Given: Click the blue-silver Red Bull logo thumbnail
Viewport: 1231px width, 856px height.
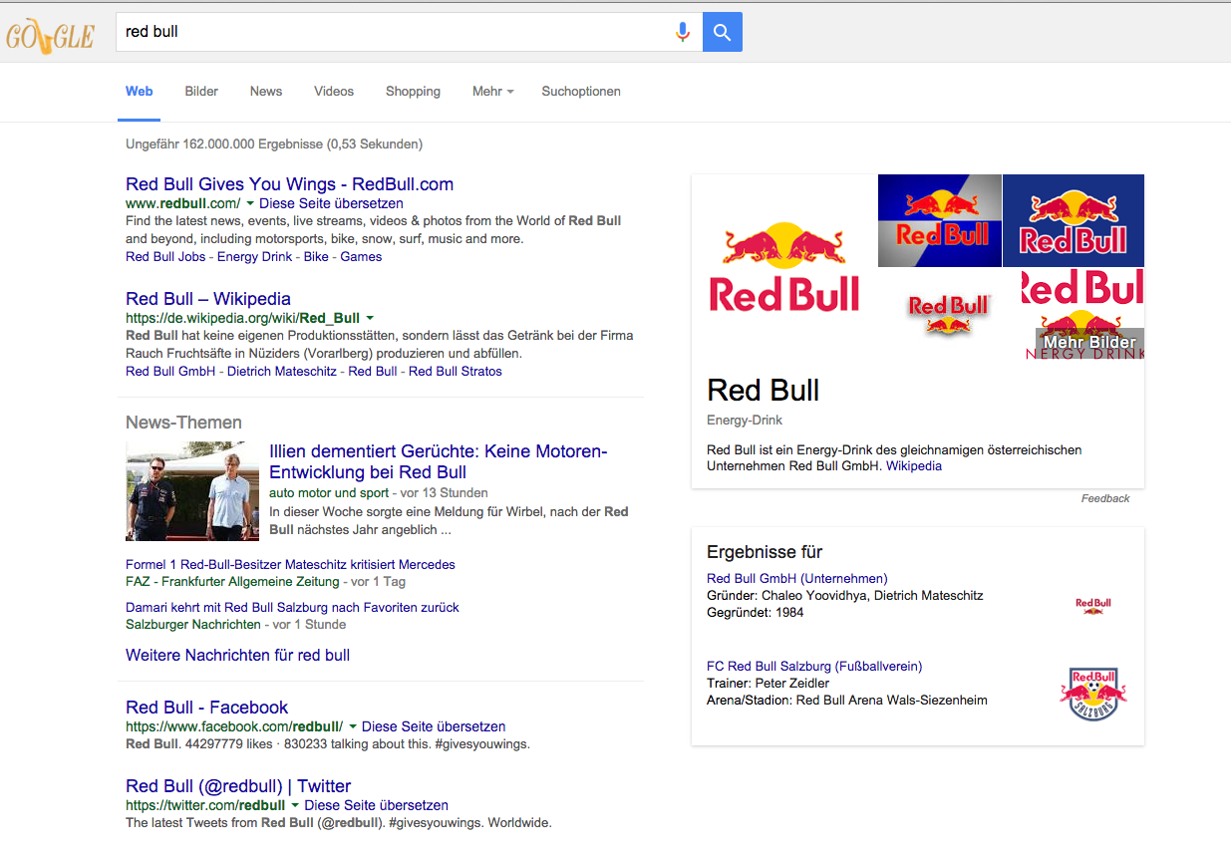Looking at the screenshot, I should (940, 220).
